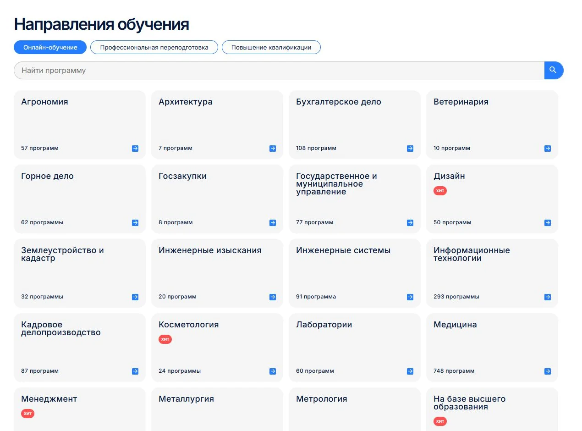The image size is (582, 431).
Task: Open the Медицина direction title
Action: coord(455,325)
